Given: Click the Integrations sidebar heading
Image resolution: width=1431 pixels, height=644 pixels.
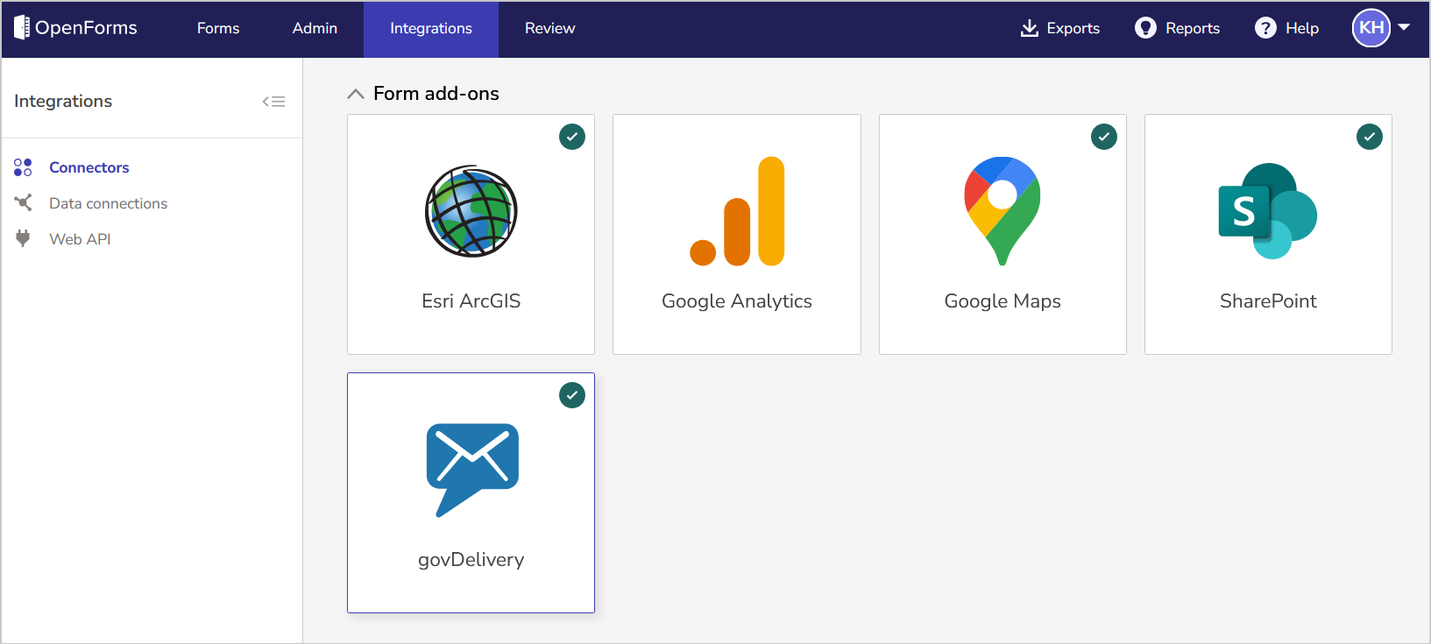Looking at the screenshot, I should pos(63,101).
